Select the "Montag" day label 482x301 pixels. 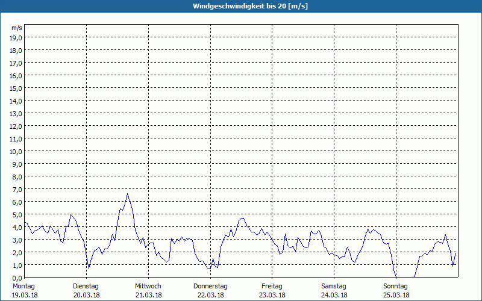tap(23, 286)
